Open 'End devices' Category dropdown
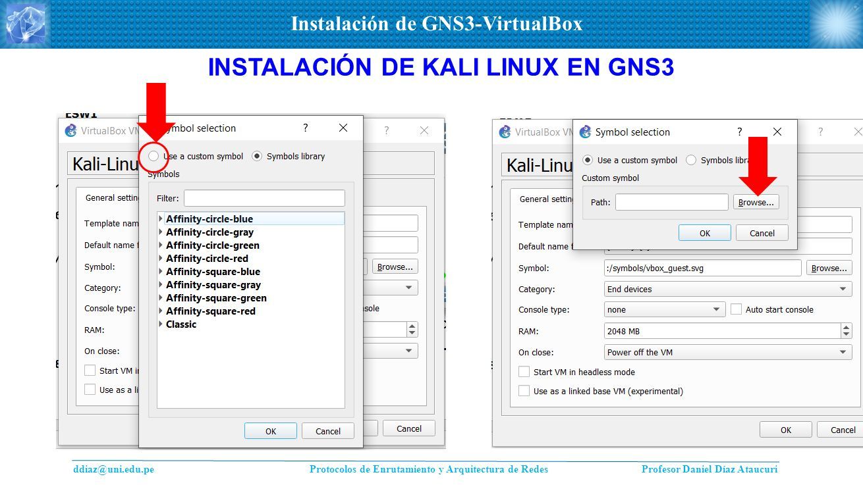 (x=729, y=289)
